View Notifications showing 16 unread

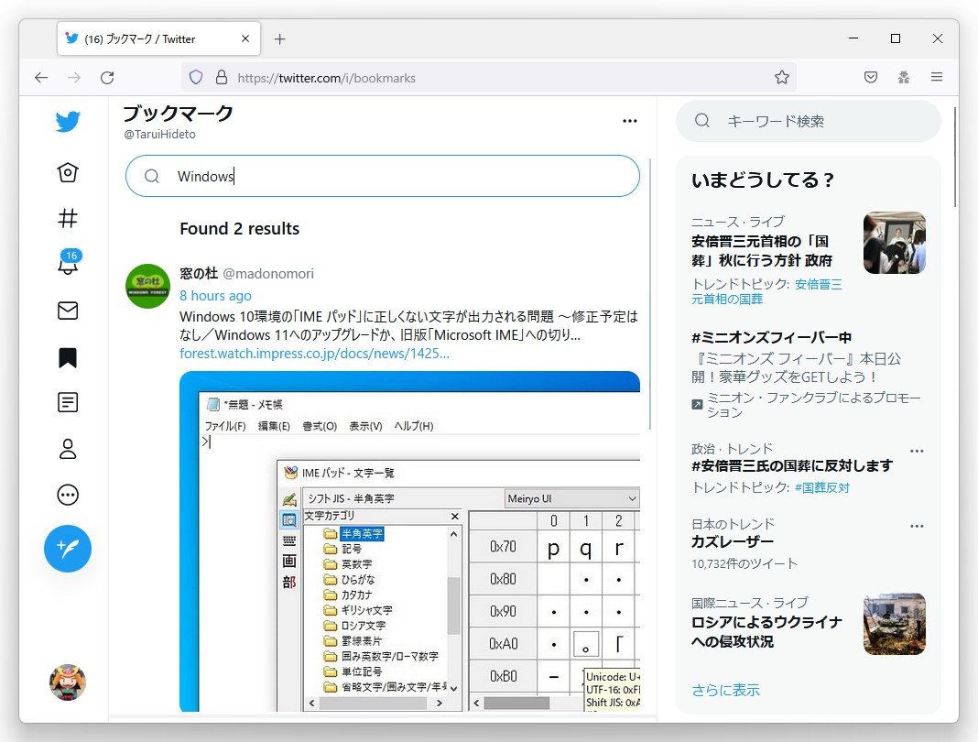pos(68,265)
